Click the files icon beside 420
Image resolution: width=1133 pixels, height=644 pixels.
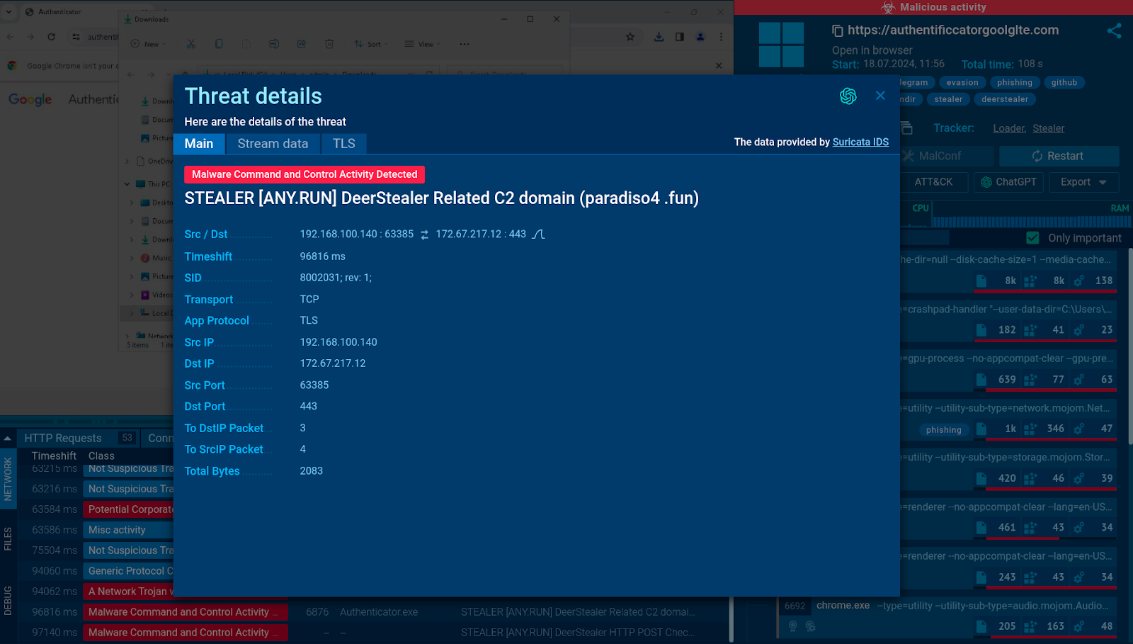click(981, 478)
